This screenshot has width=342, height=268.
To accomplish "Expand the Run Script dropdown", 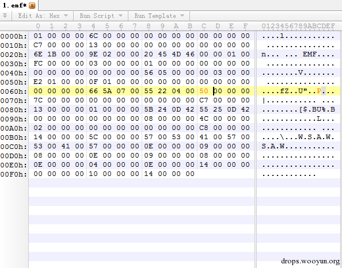I will (x=101, y=16).
